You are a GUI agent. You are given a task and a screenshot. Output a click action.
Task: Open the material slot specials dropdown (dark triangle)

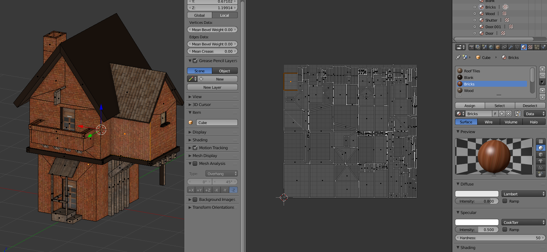pos(542,82)
